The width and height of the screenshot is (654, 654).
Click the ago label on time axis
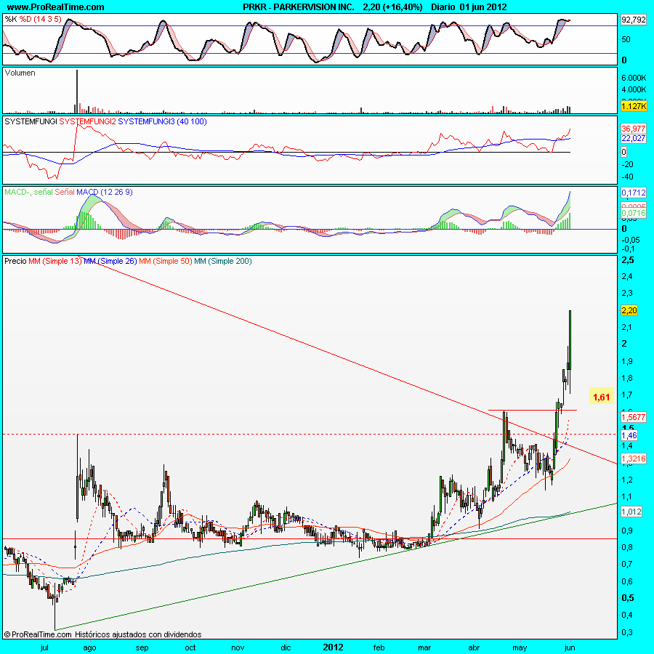pos(89,647)
